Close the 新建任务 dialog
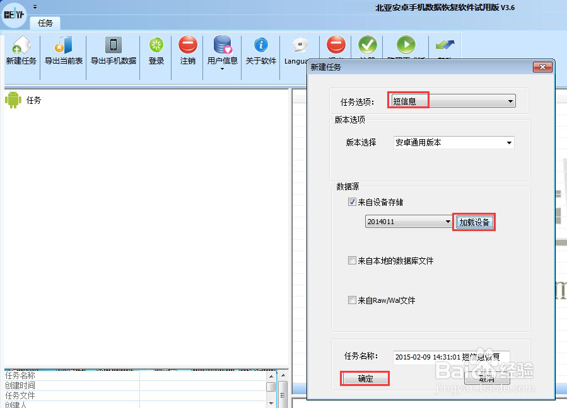This screenshot has height=408, width=567. click(x=542, y=67)
